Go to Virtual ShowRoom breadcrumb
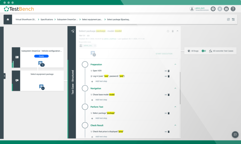241x144 pixels. pyautogui.click(x=25, y=20)
